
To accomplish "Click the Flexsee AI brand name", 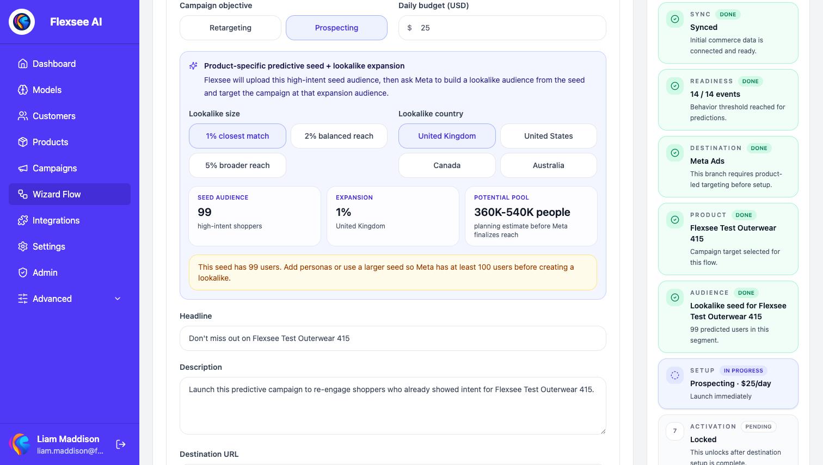I will pos(76,22).
